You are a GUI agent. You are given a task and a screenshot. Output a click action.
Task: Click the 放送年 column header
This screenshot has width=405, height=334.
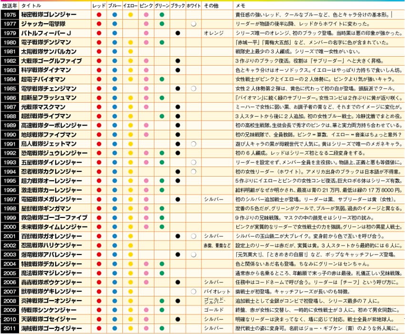(10, 6)
